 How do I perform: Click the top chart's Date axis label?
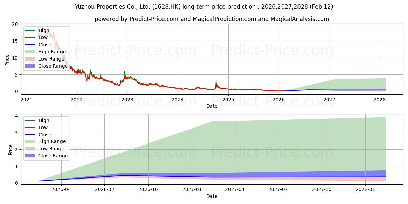(x=211, y=106)
